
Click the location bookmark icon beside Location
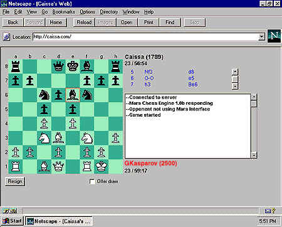coord(7,37)
